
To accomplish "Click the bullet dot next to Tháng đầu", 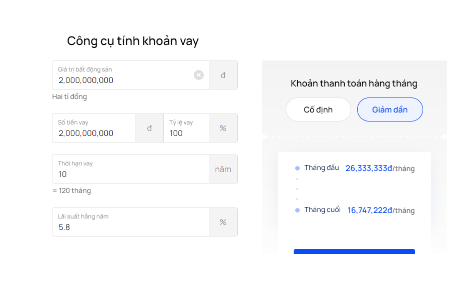I will click(x=297, y=168).
